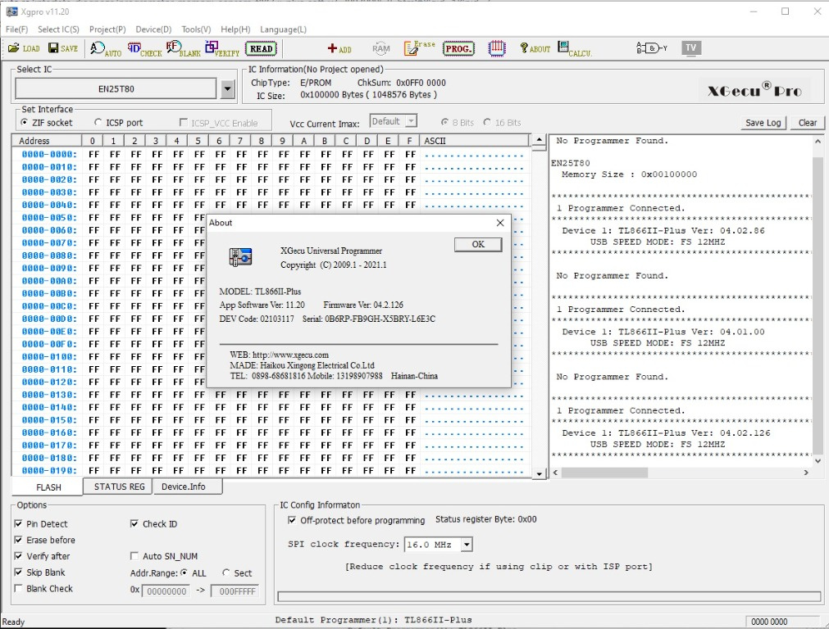Click hex view scroll up arrow

click(x=539, y=140)
